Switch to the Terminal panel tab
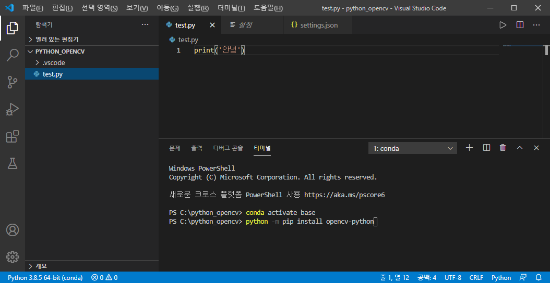Image resolution: width=550 pixels, height=283 pixels. click(262, 148)
